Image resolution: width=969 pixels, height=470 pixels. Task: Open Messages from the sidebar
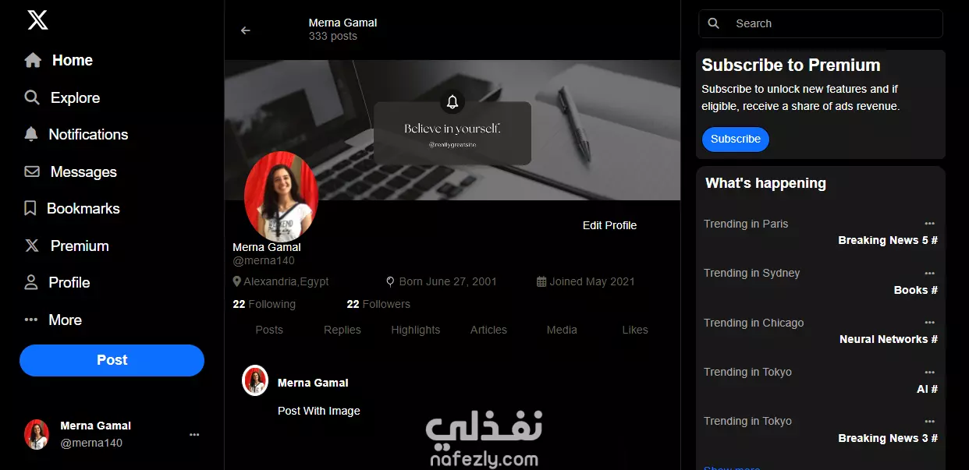pos(83,171)
